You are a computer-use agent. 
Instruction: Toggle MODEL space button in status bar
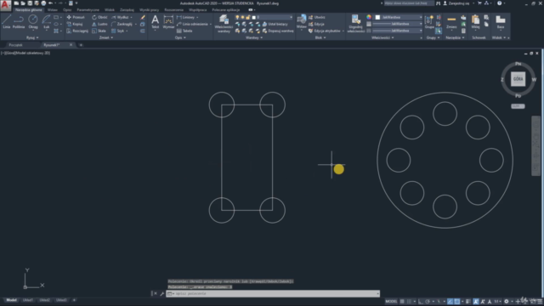[x=391, y=302]
